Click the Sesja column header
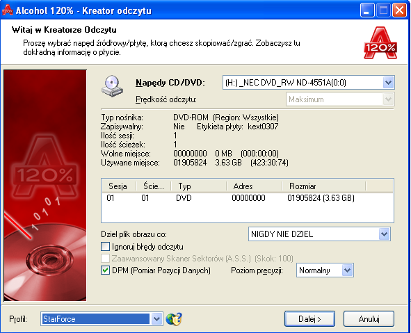Image resolution: width=411 pixels, height=333 pixels. click(119, 186)
